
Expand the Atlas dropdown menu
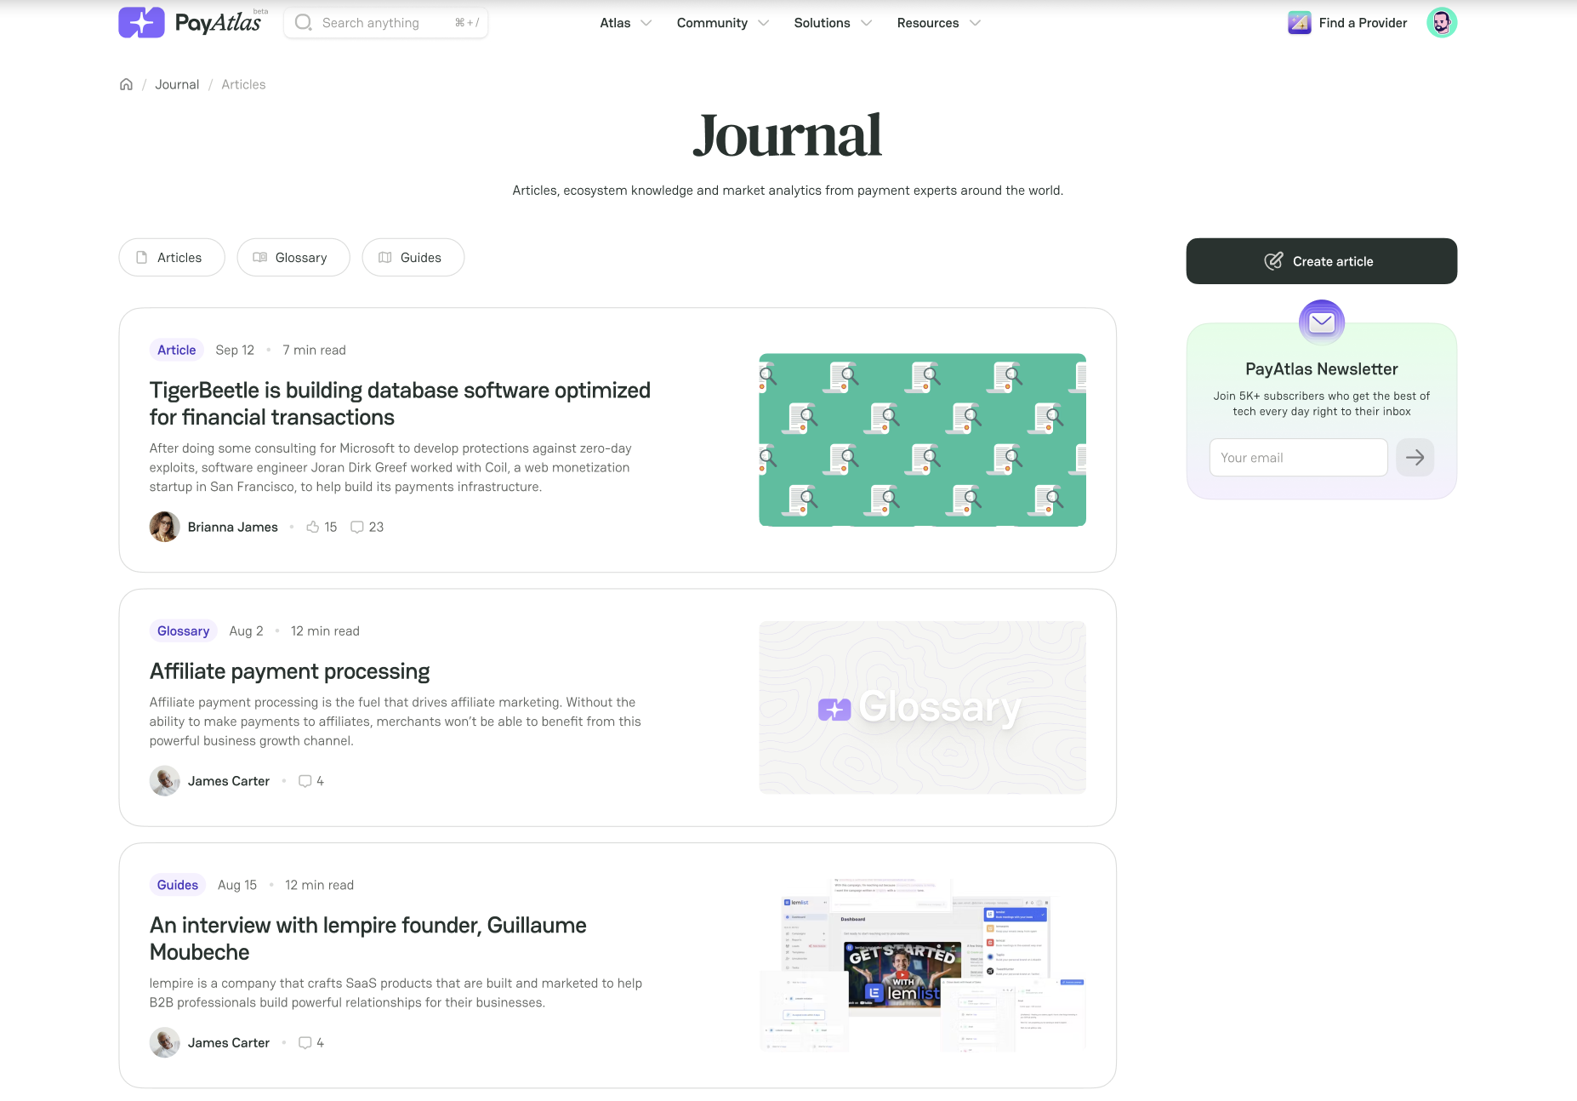click(x=625, y=23)
